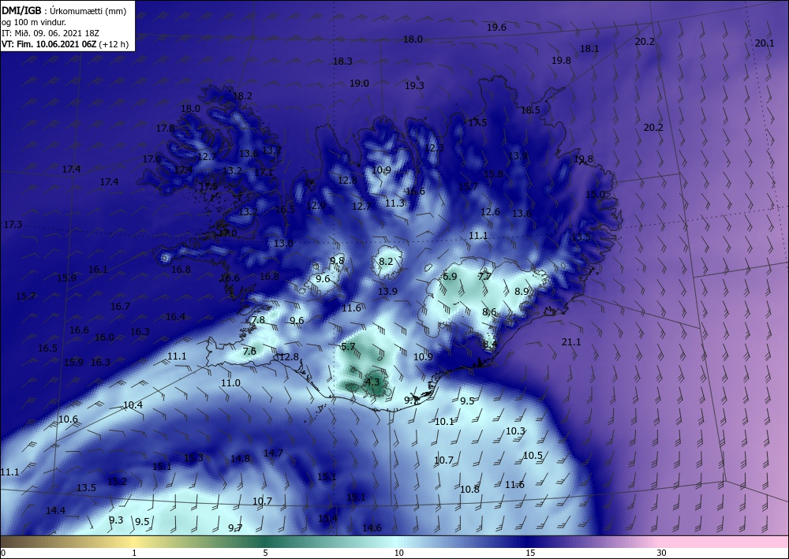Click the map value 7.8
The width and height of the screenshot is (789, 559).
point(258,320)
